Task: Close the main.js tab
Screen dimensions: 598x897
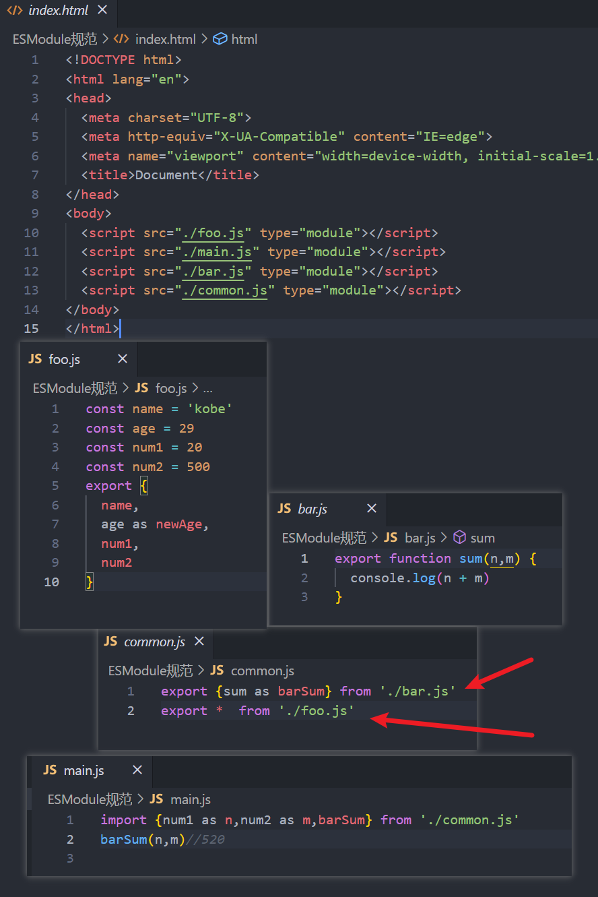Action: click(137, 770)
